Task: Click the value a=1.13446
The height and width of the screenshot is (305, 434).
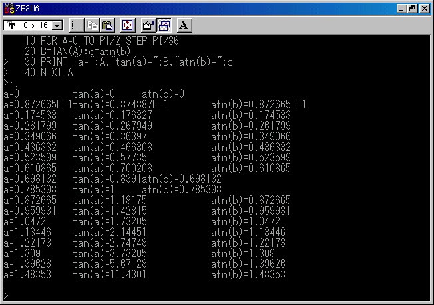Action: [x=27, y=232]
